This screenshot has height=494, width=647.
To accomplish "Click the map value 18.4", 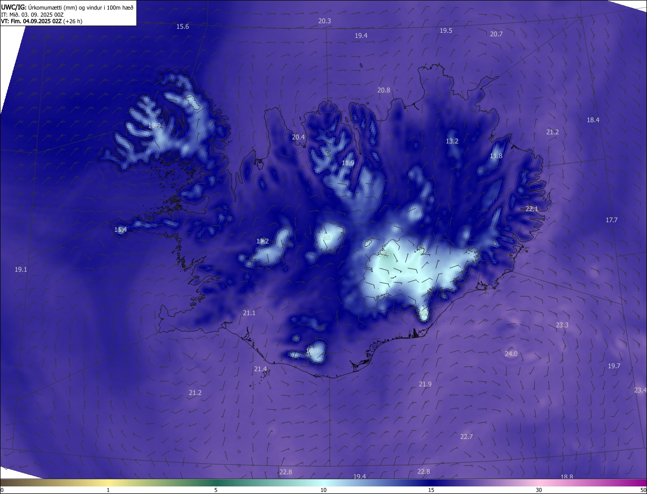I will [593, 120].
